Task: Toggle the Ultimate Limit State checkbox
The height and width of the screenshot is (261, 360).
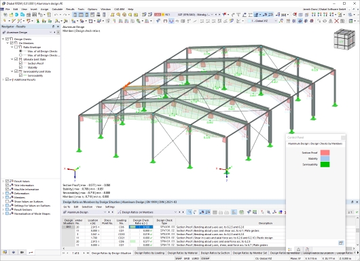Action: point(16,59)
